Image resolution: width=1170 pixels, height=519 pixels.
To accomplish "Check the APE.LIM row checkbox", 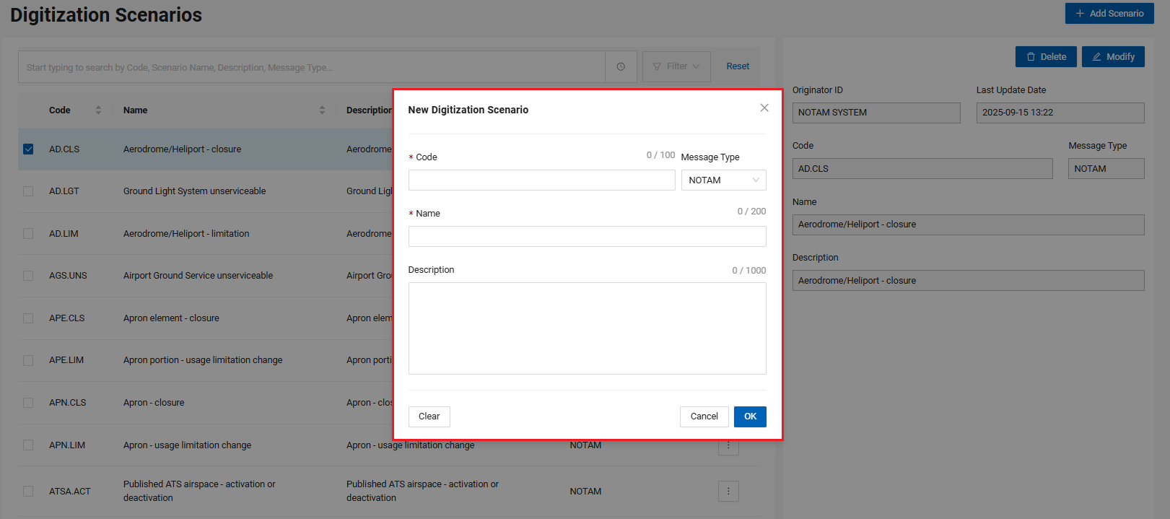I will coord(28,360).
